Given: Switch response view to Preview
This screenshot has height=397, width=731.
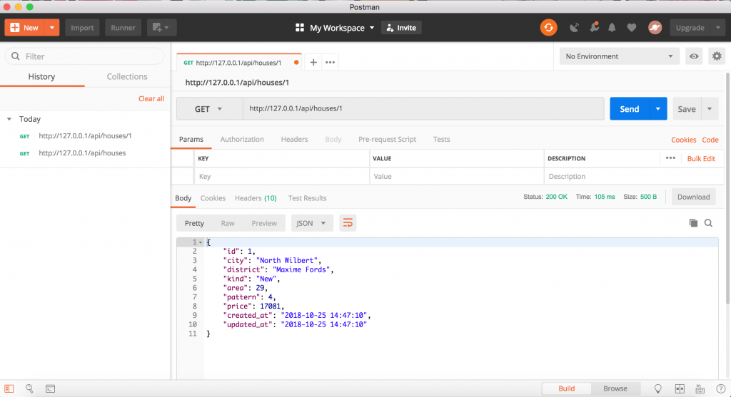Looking at the screenshot, I should [264, 223].
